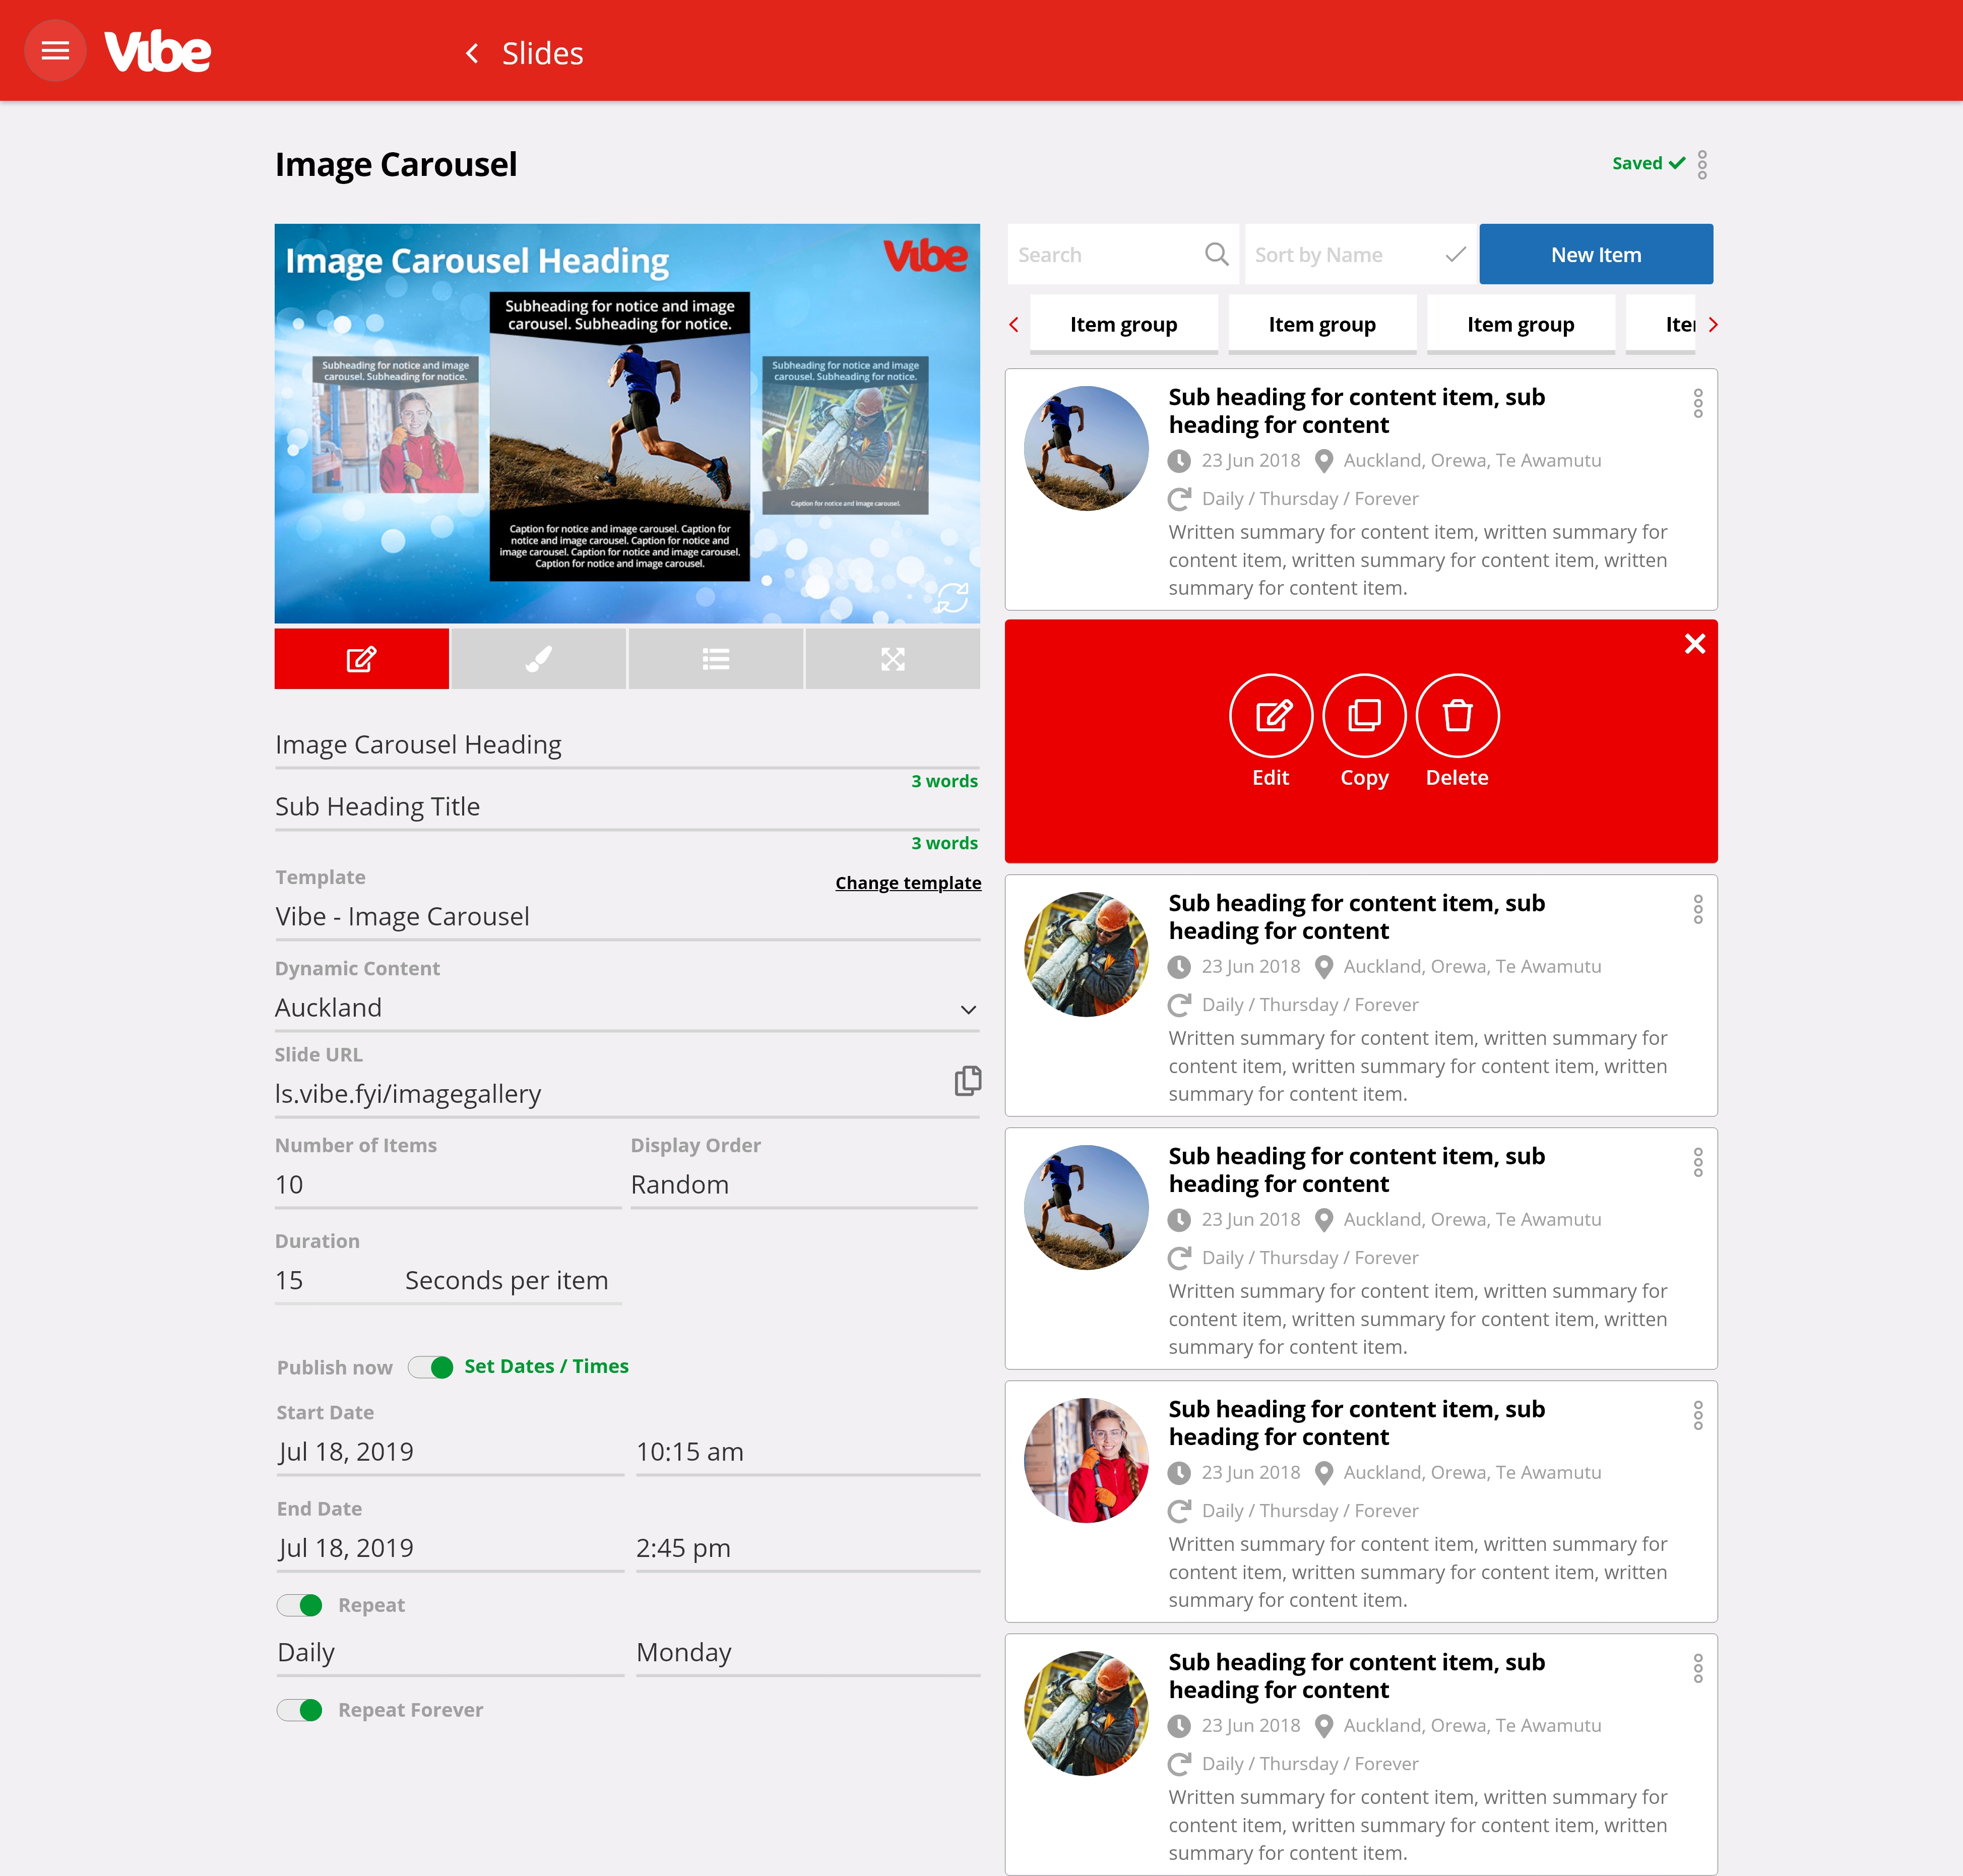Open the list view tab icon
This screenshot has height=1876, width=1963.
click(715, 659)
